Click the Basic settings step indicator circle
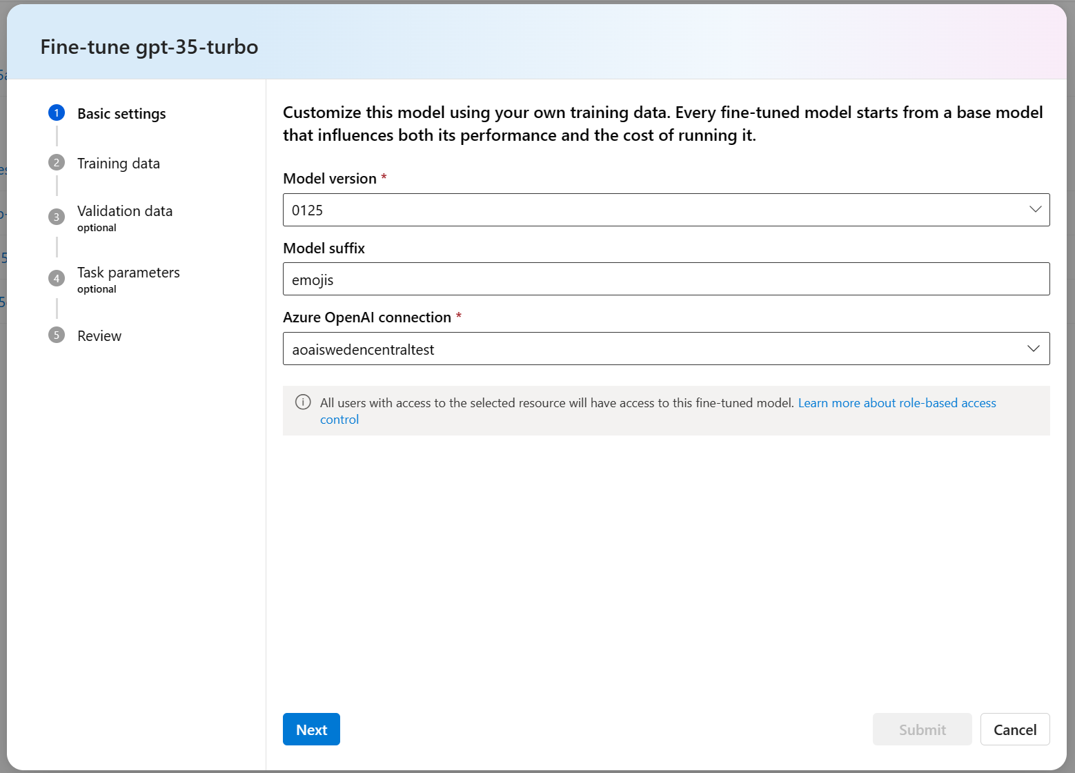Viewport: 1075px width, 773px height. pyautogui.click(x=56, y=112)
